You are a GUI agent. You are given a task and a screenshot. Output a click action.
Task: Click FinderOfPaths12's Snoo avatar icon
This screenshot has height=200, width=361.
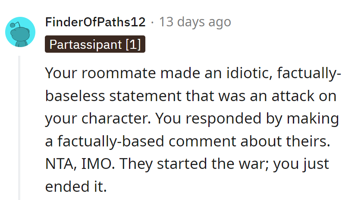tap(20, 32)
